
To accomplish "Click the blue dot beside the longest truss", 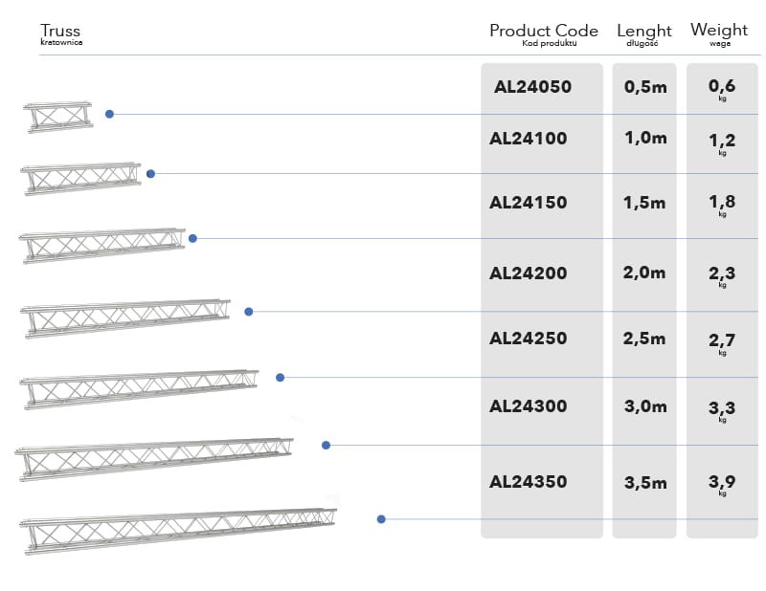I will click(381, 519).
